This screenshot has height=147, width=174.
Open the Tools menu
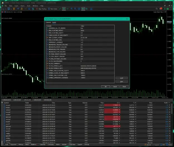(29, 6)
